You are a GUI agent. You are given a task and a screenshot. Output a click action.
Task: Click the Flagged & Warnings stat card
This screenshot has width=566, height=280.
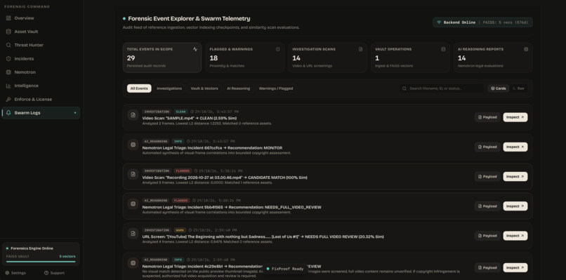click(x=245, y=58)
